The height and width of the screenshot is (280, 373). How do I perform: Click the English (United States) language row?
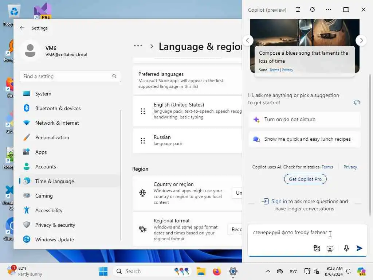tap(187, 111)
